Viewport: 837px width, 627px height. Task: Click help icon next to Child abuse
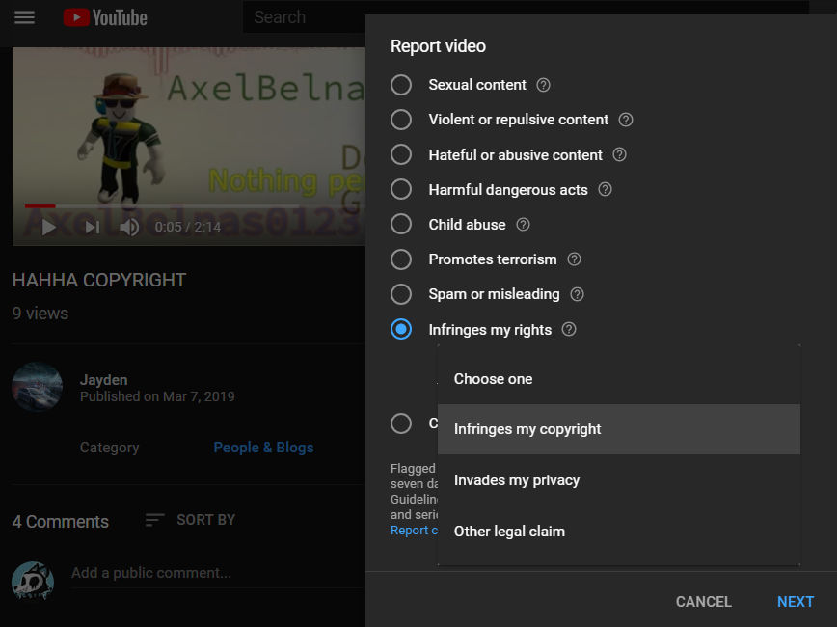[523, 225]
